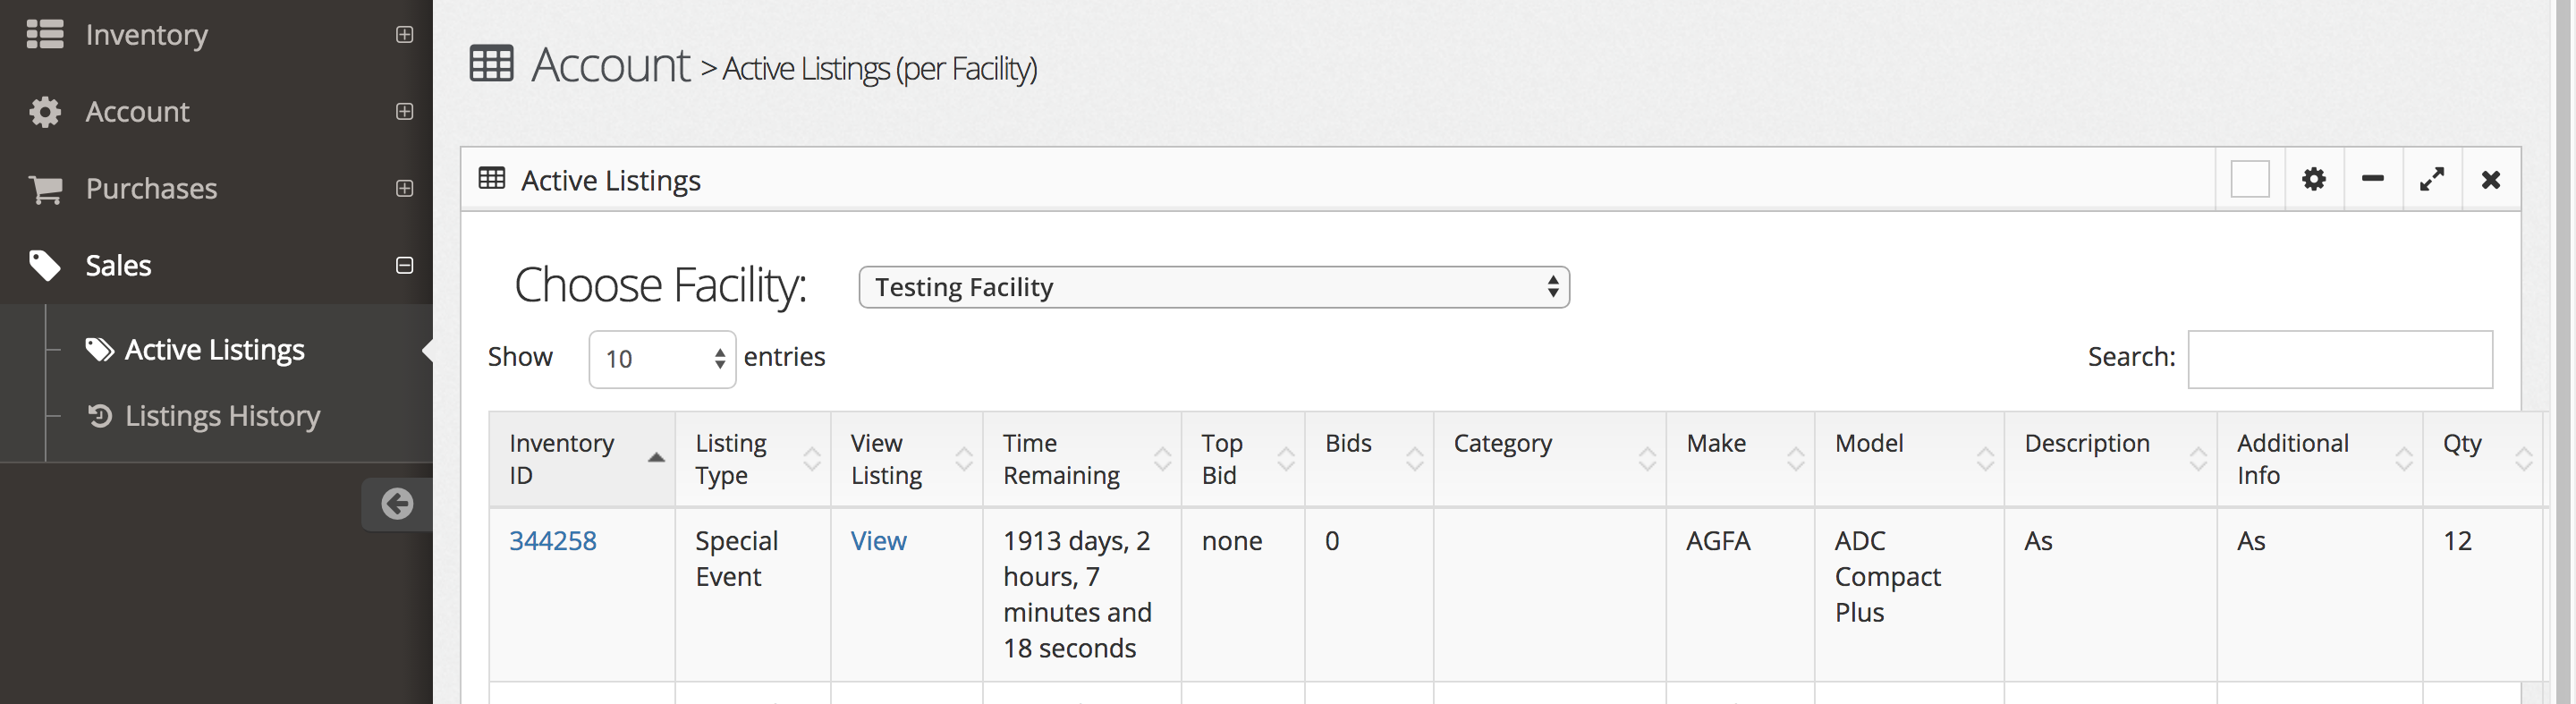Expand Active Listings panel to fullscreen
2576x704 pixels.
[2431, 179]
